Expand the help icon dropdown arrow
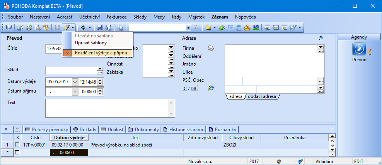Image resolution: width=382 pixels, height=165 pixels. [x=300, y=28]
